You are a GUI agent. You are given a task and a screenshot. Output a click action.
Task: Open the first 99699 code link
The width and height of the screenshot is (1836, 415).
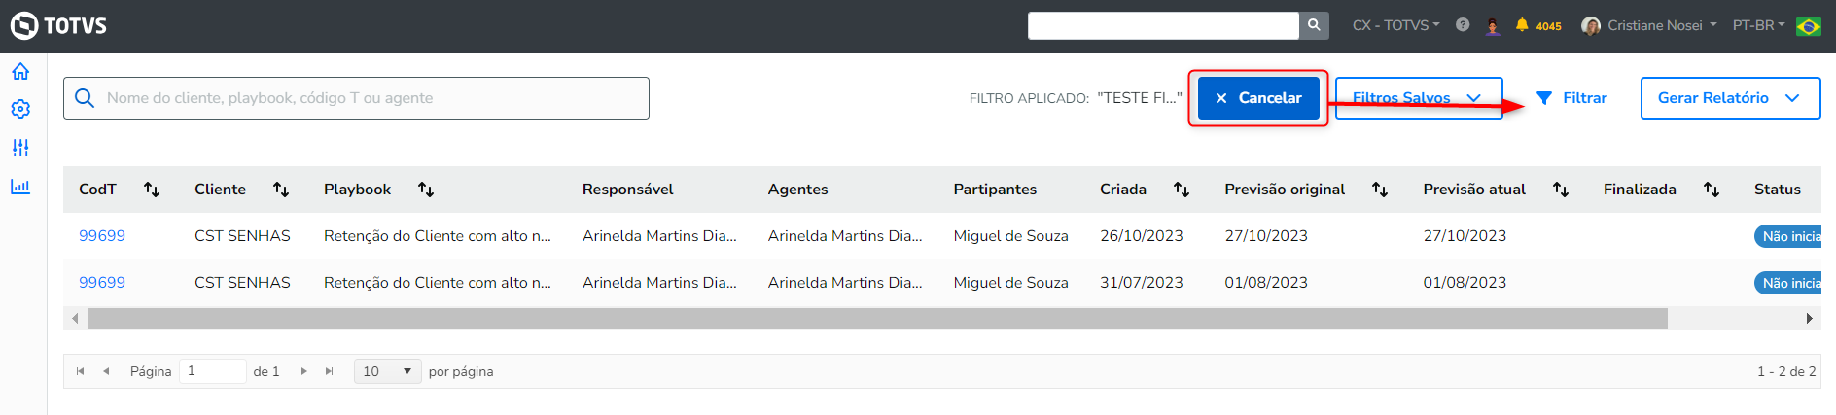[x=102, y=236]
